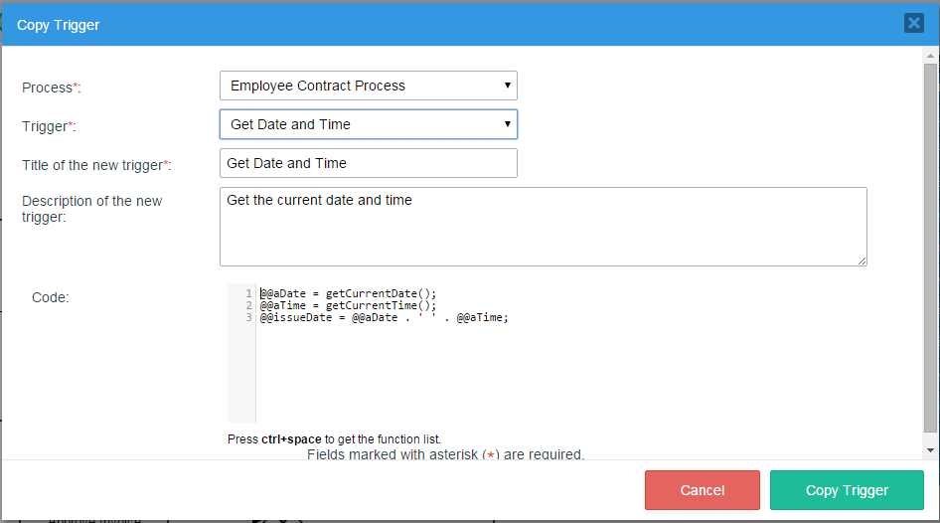Screen dimensions: 940x523
Task: Click the @@issueDate line in code editor
Action: (384, 318)
